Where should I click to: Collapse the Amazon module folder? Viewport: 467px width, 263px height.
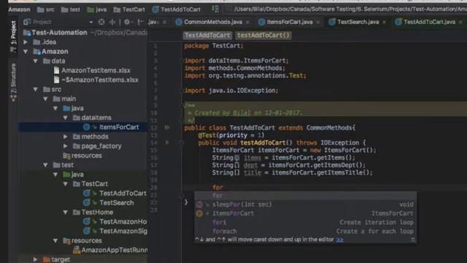coord(26,52)
